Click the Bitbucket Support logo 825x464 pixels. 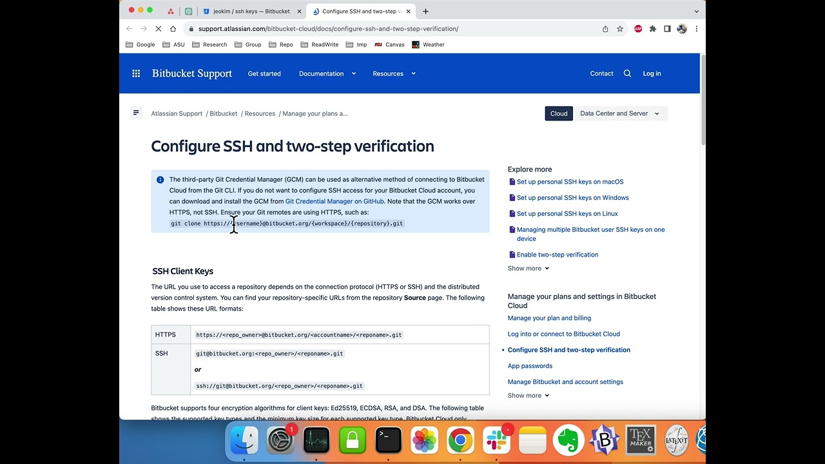tap(192, 73)
